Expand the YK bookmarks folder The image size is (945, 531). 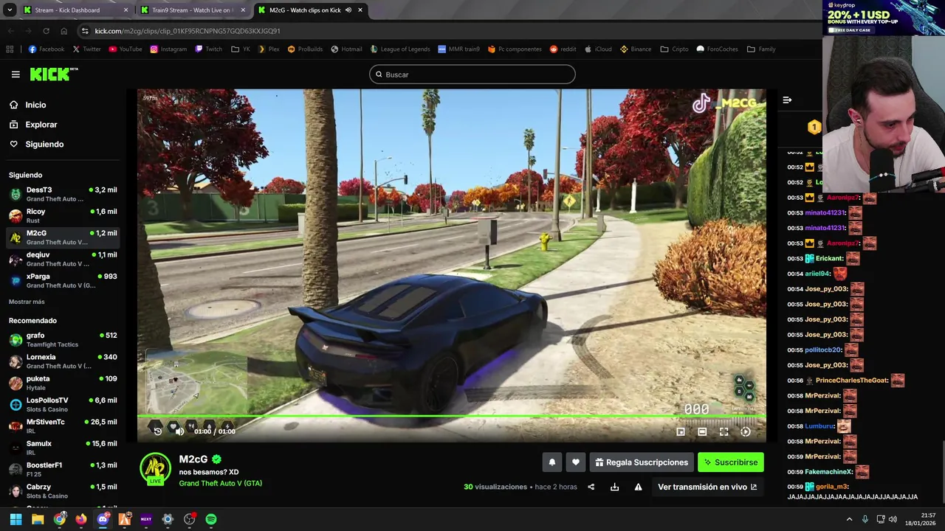[x=240, y=49]
